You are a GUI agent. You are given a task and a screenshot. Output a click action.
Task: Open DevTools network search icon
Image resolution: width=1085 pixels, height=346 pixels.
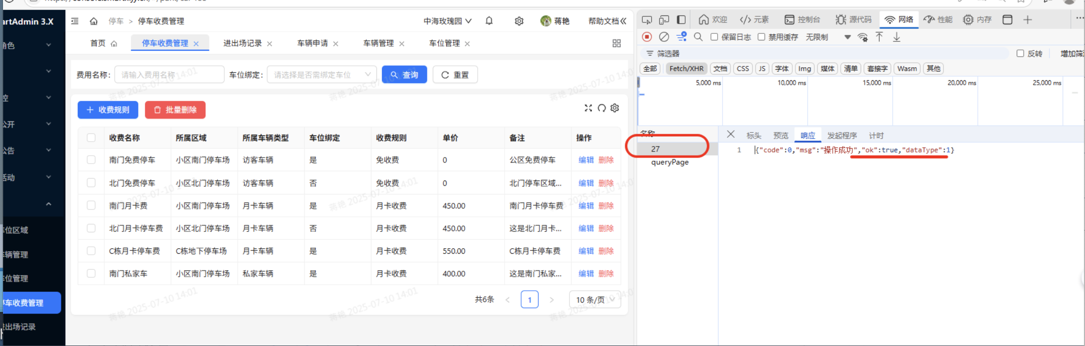point(698,37)
